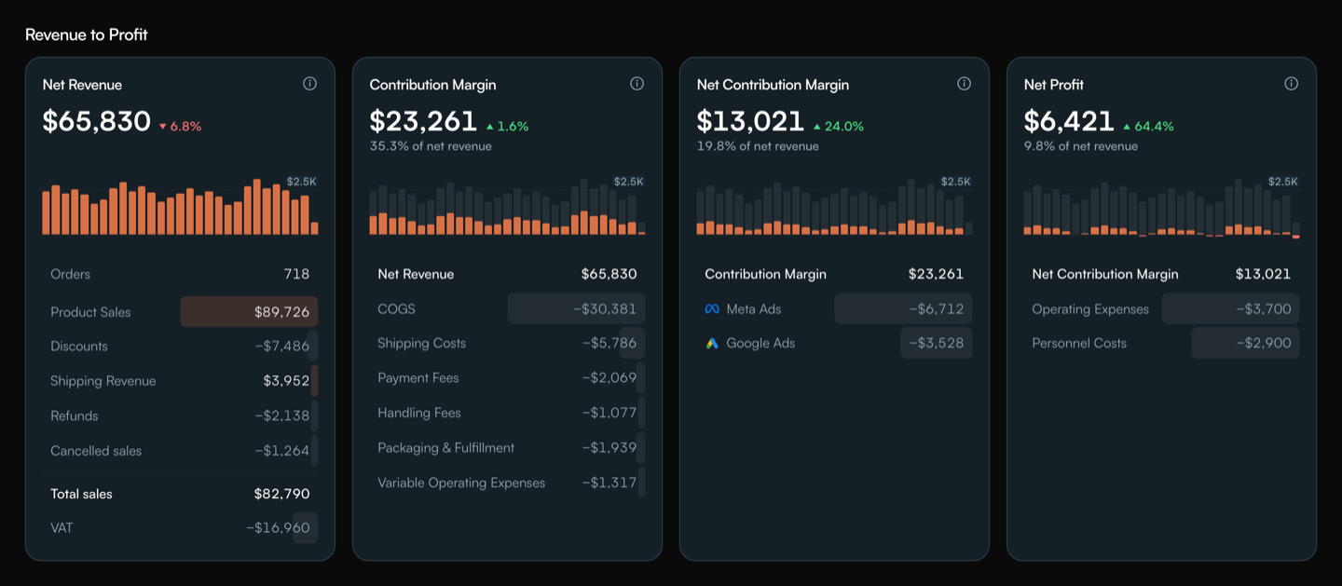Screen dimensions: 1342x586
Task: Select the Payment Fees row label
Action: pyautogui.click(x=418, y=378)
